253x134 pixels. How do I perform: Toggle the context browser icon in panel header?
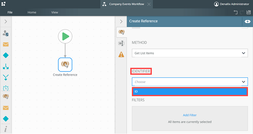[x=248, y=21]
